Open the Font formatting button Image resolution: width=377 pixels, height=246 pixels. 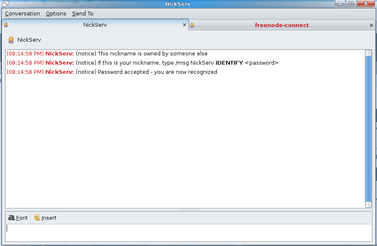tap(18, 218)
